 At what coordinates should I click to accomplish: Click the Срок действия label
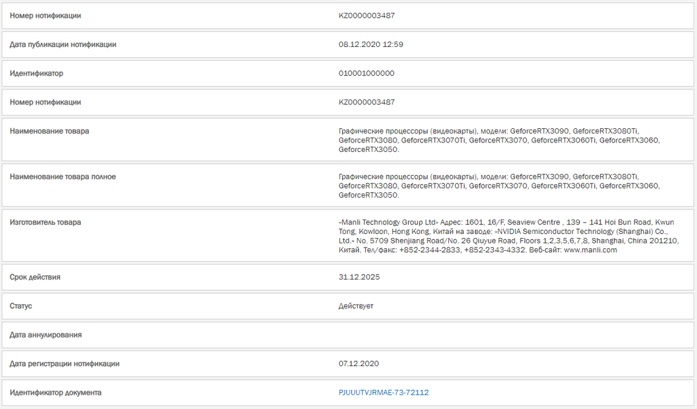coord(35,277)
